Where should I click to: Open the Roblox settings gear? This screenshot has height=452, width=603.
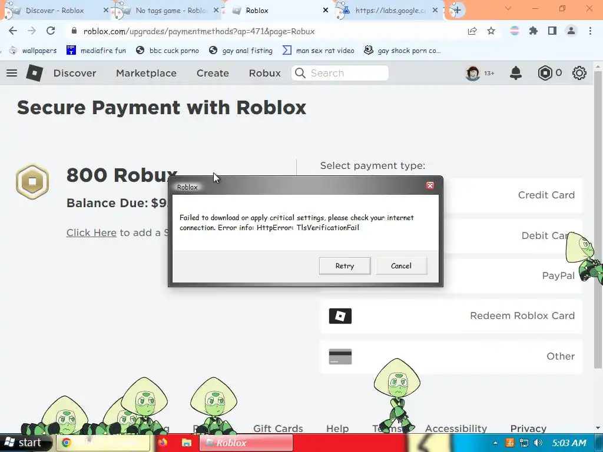click(579, 73)
